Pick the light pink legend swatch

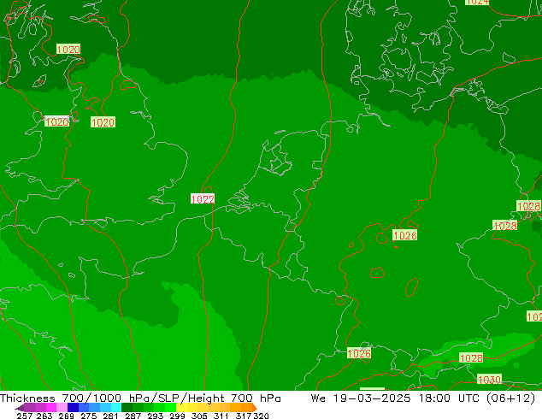(62, 407)
